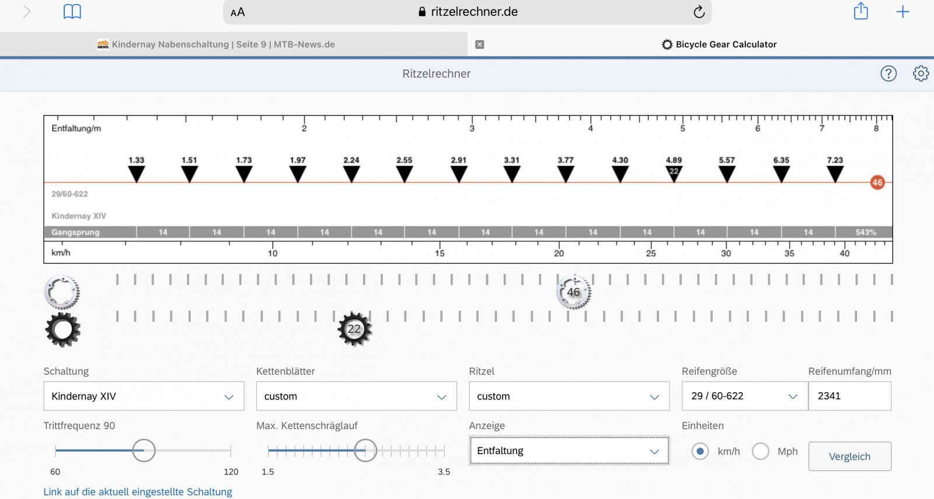Switch to Kindernay Nabenschaltung MTB-News tab
Screen dimensions: 934x499
coord(223,44)
